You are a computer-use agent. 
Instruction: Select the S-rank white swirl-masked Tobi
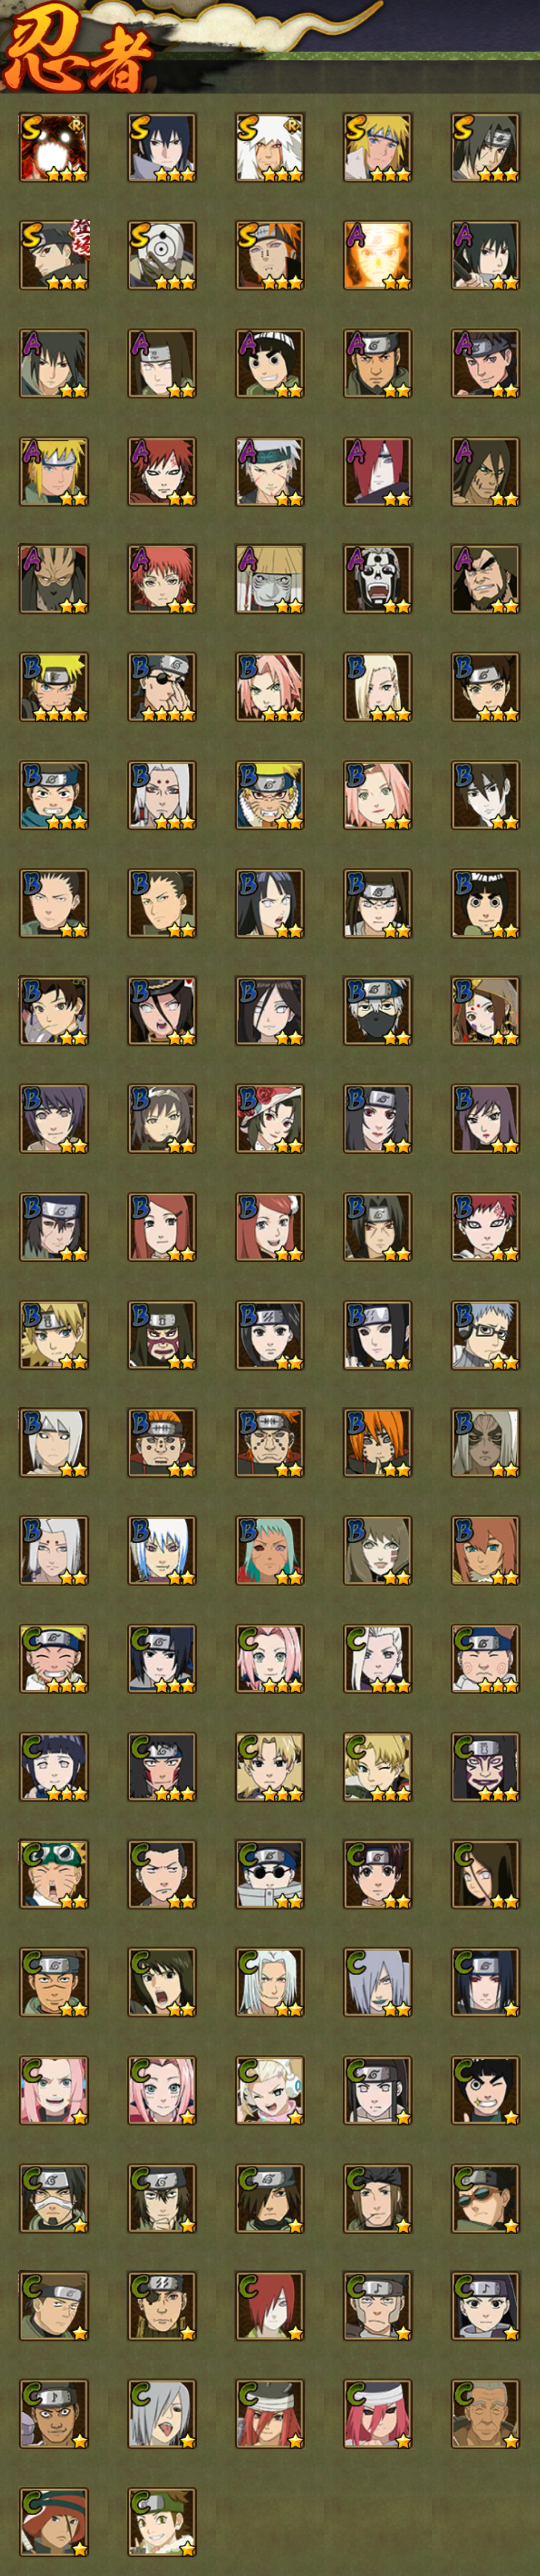(162, 255)
